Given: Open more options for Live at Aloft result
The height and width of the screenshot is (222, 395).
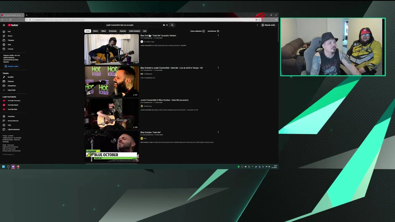Looking at the screenshot, I should tap(218, 68).
